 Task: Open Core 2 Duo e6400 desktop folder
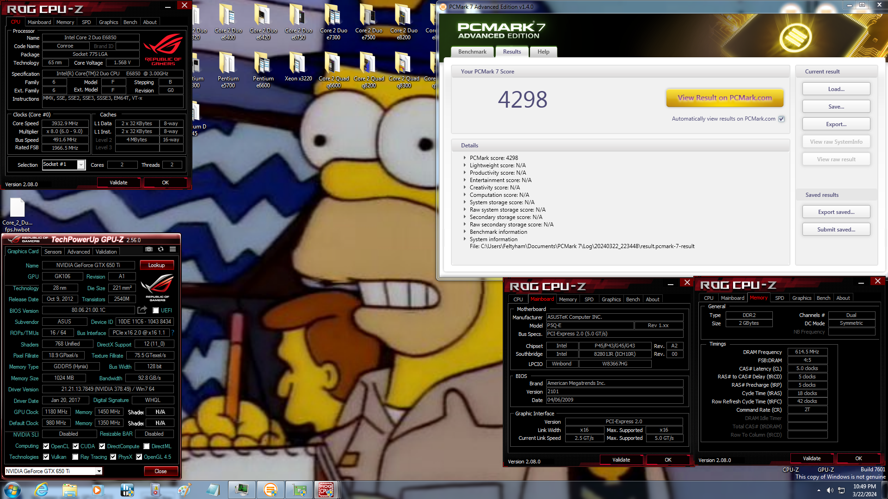pos(228,21)
